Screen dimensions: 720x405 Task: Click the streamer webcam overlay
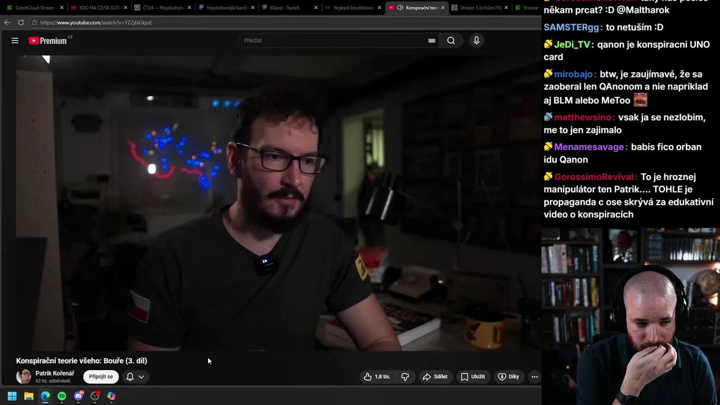pyautogui.click(x=631, y=317)
